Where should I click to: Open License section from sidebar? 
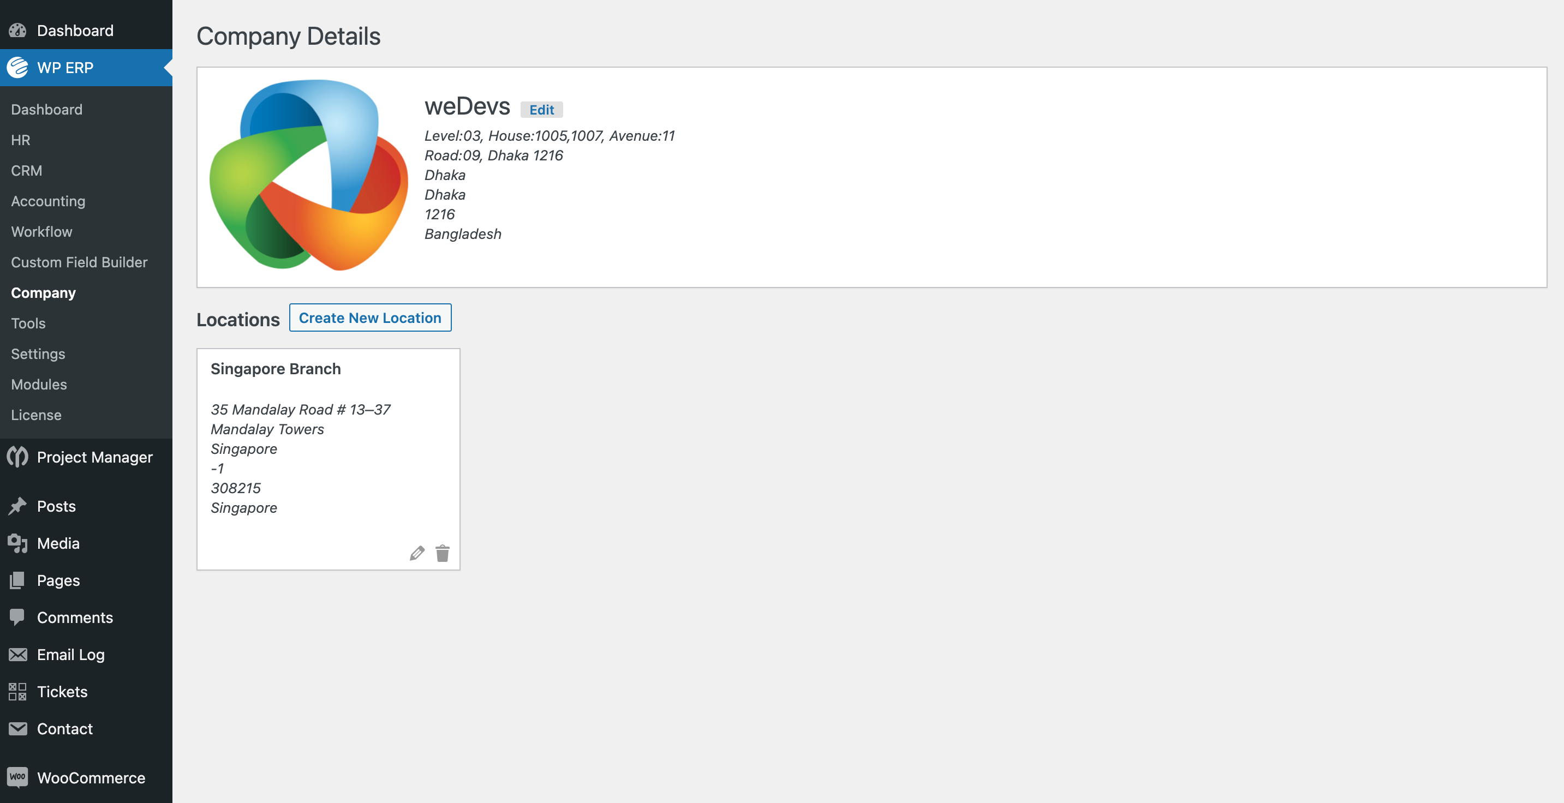tap(36, 415)
